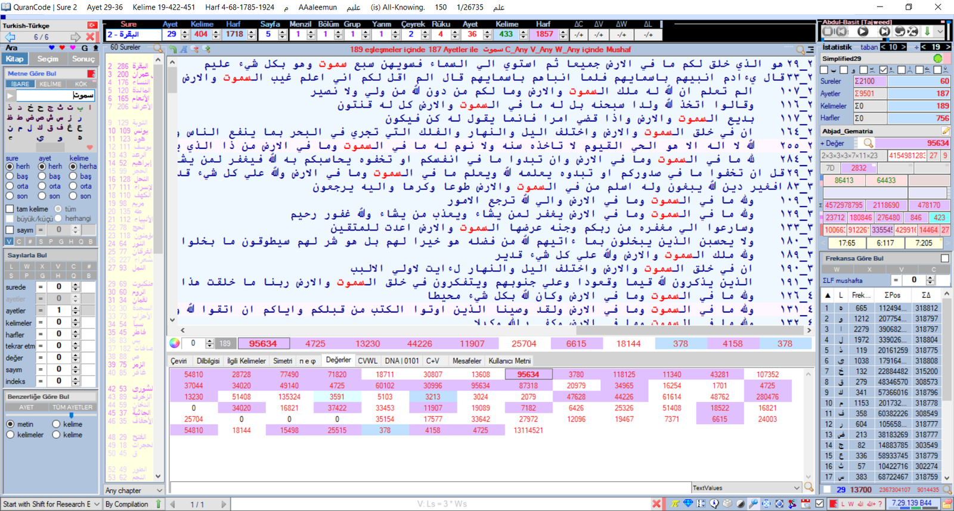Click the pi symbol icon in status bar

click(x=675, y=504)
